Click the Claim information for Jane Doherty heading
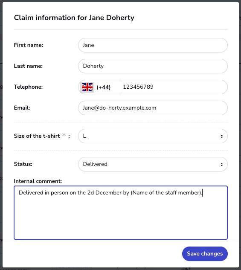 point(74,18)
